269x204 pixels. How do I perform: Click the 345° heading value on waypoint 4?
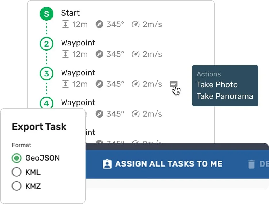115,114
